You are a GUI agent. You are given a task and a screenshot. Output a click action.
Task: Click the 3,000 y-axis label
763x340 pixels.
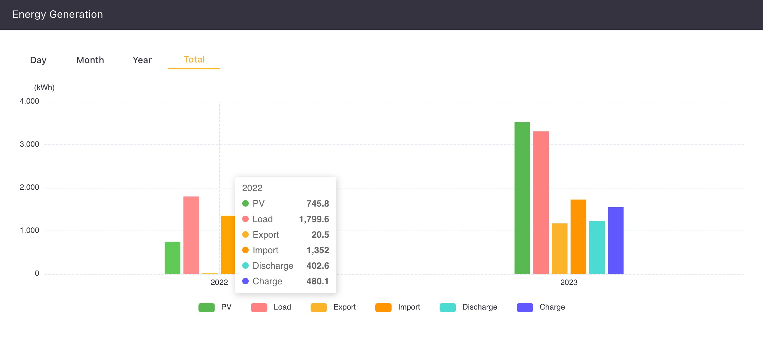[x=29, y=144]
